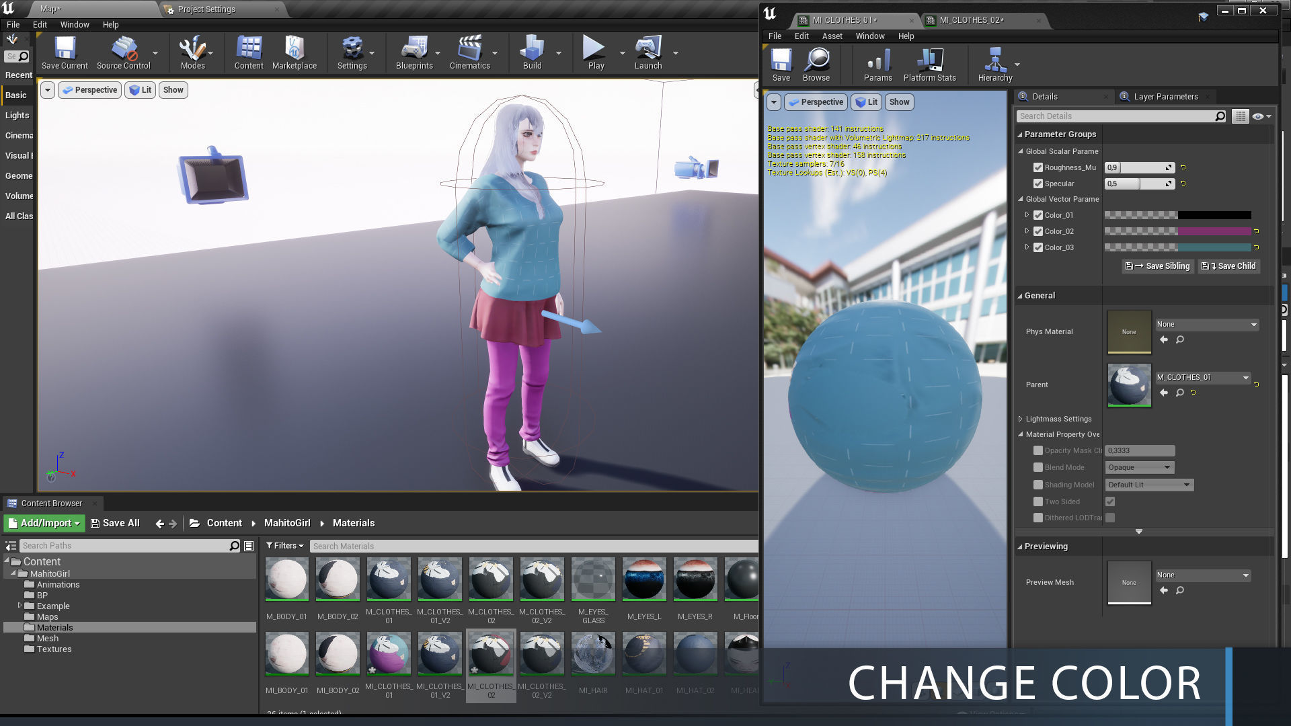Viewport: 1291px width, 726px height.
Task: Enable the Blend Mode override checkbox
Action: 1038,467
